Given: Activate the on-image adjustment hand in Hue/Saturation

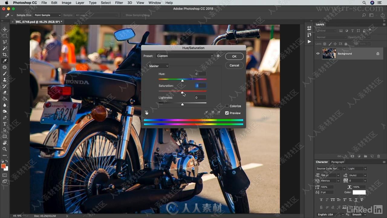Looking at the screenshot, I should click(146, 113).
